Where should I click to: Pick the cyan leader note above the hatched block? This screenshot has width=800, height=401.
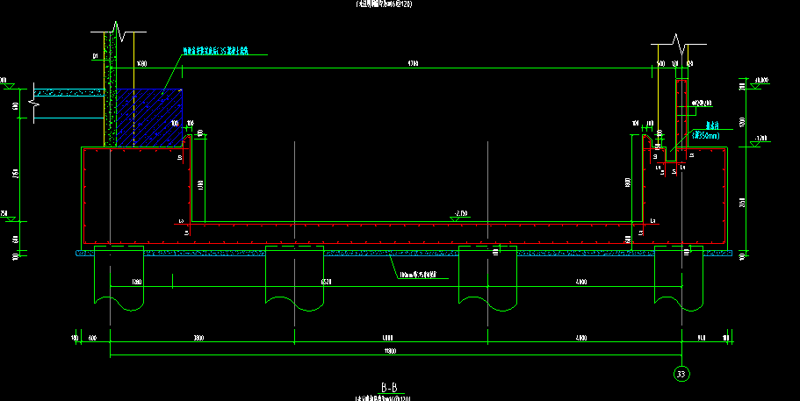point(215,51)
